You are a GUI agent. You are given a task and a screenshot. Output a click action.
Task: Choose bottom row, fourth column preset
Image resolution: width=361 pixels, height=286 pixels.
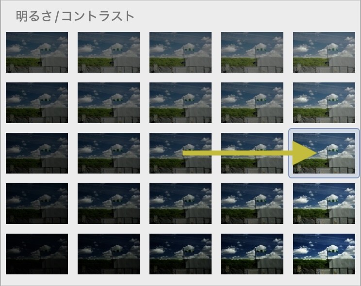[252, 254]
